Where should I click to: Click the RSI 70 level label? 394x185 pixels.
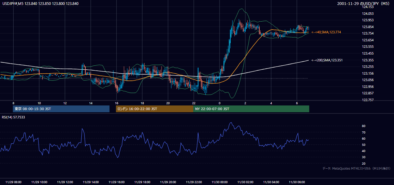pos(363,132)
